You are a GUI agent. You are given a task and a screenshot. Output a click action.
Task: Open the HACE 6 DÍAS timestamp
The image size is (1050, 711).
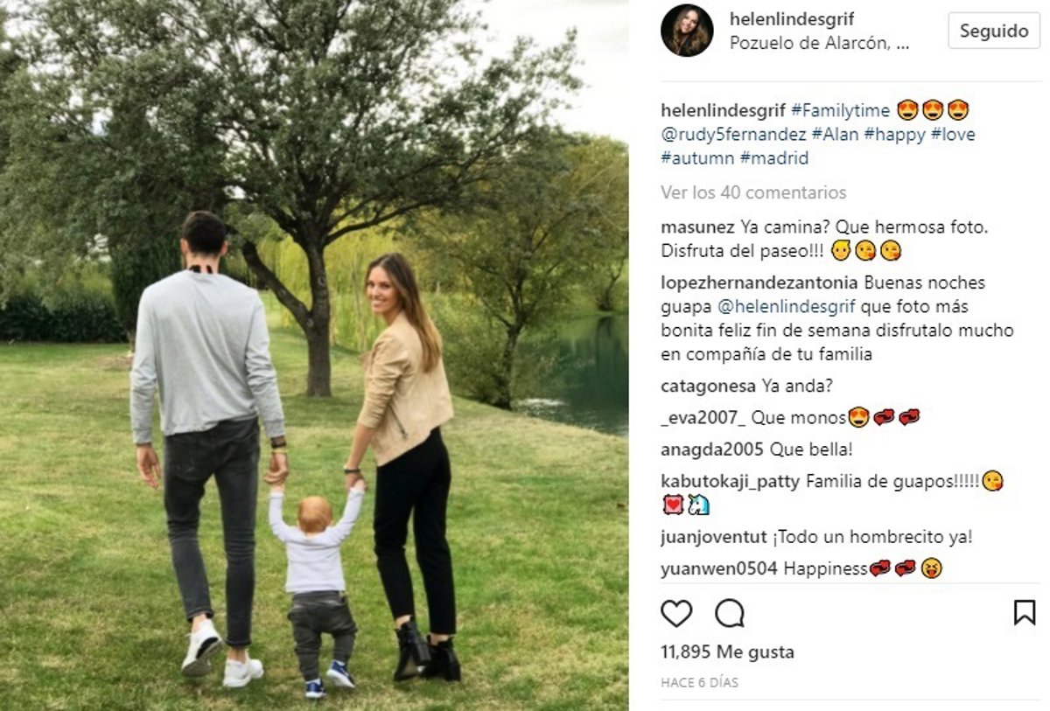(699, 683)
